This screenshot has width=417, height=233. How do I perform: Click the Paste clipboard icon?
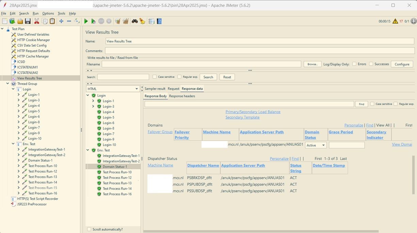pos(52,21)
